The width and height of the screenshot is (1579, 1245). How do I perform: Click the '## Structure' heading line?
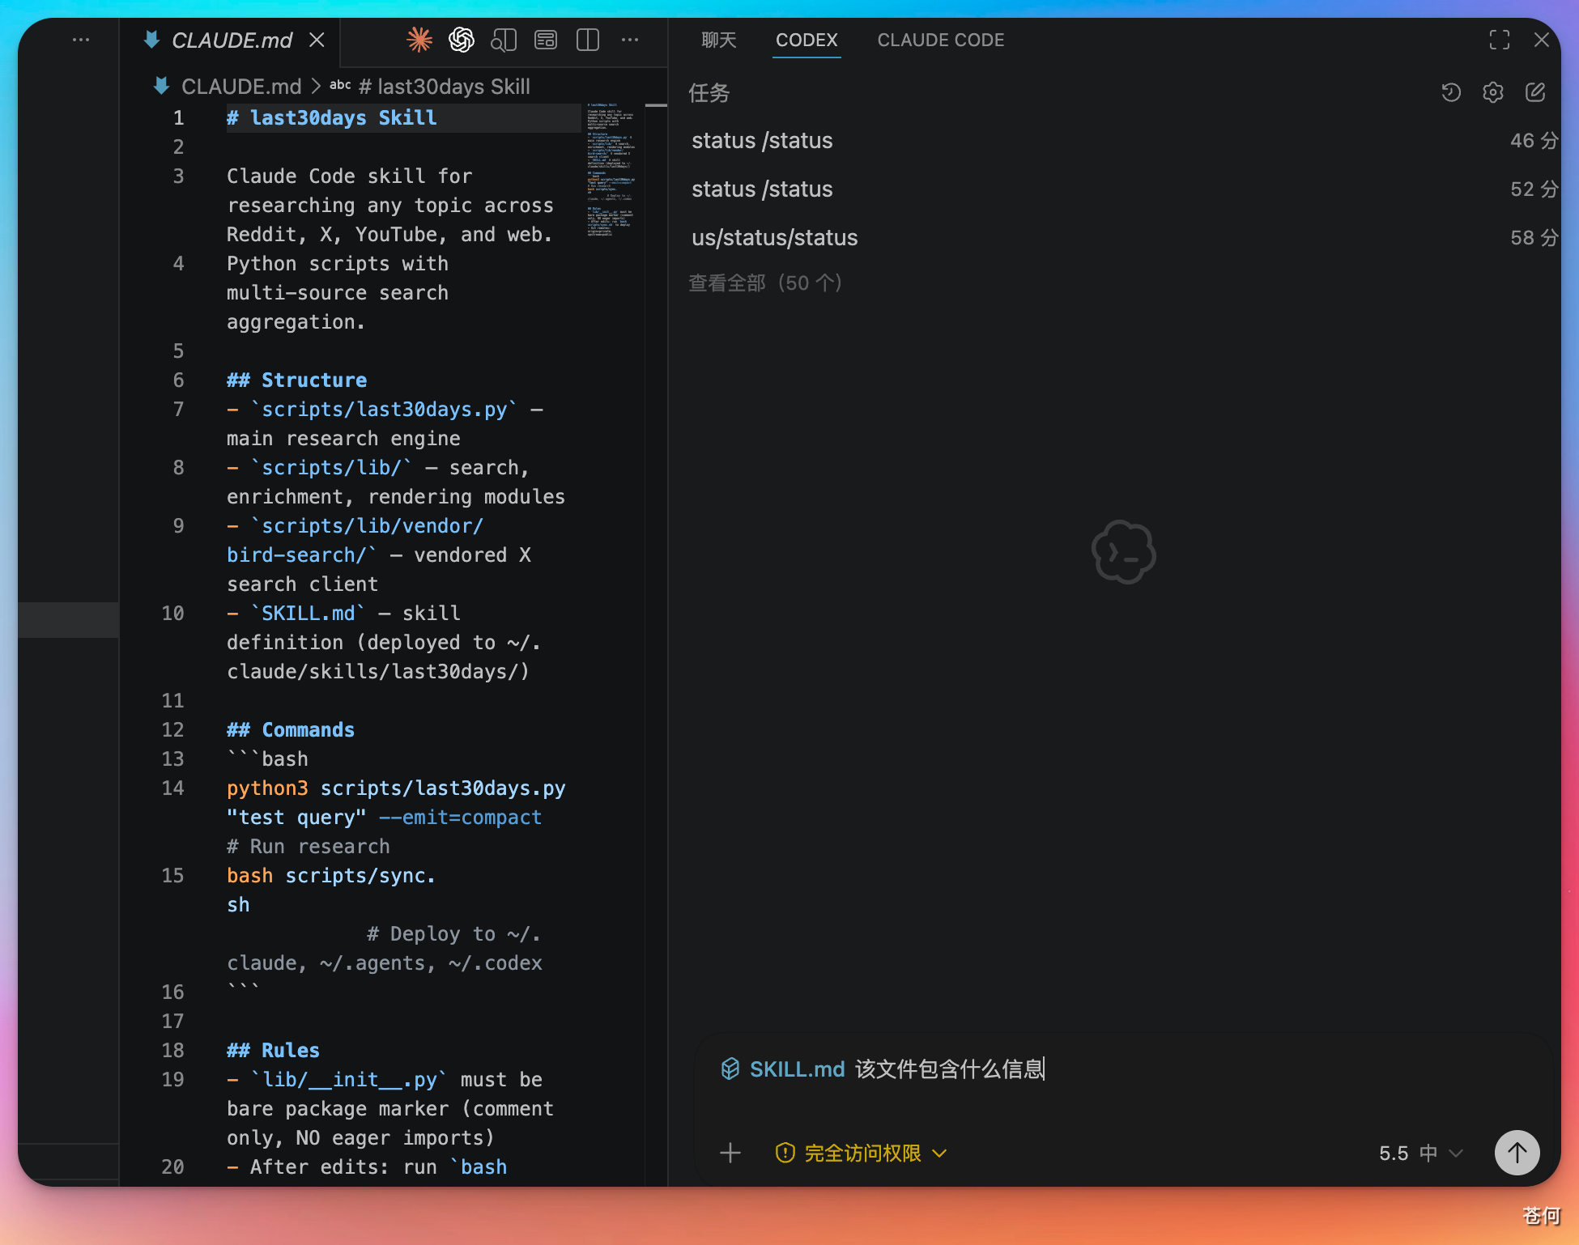pyautogui.click(x=297, y=380)
